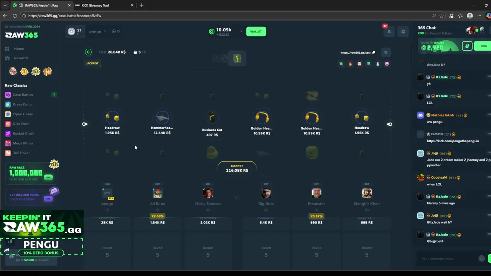The image size is (491, 276).
Task: Toggle eye icon under pengu
Action: pyautogui.click(x=107, y=210)
